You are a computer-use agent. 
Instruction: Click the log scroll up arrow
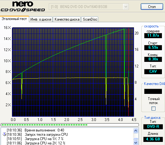pos(136,131)
